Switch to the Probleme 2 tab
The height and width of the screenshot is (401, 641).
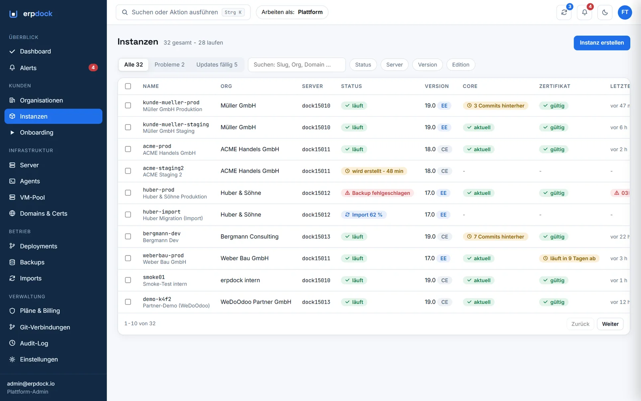(169, 65)
